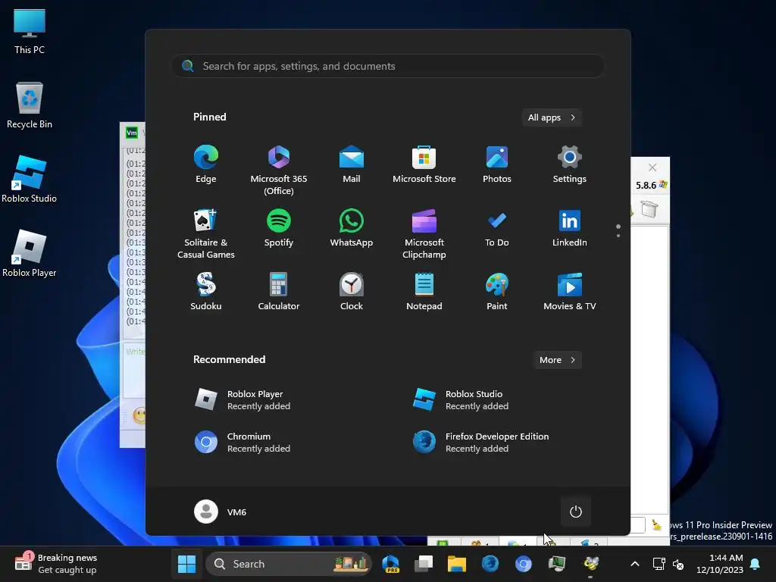Open the Calculator app
776x582 pixels.
click(279, 292)
